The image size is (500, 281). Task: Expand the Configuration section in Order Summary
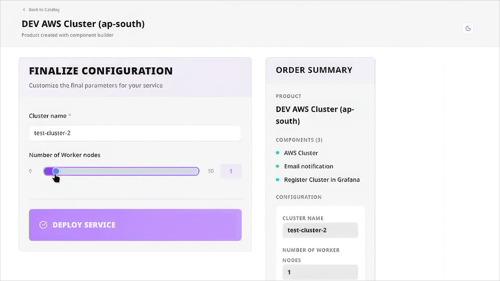[x=298, y=197]
